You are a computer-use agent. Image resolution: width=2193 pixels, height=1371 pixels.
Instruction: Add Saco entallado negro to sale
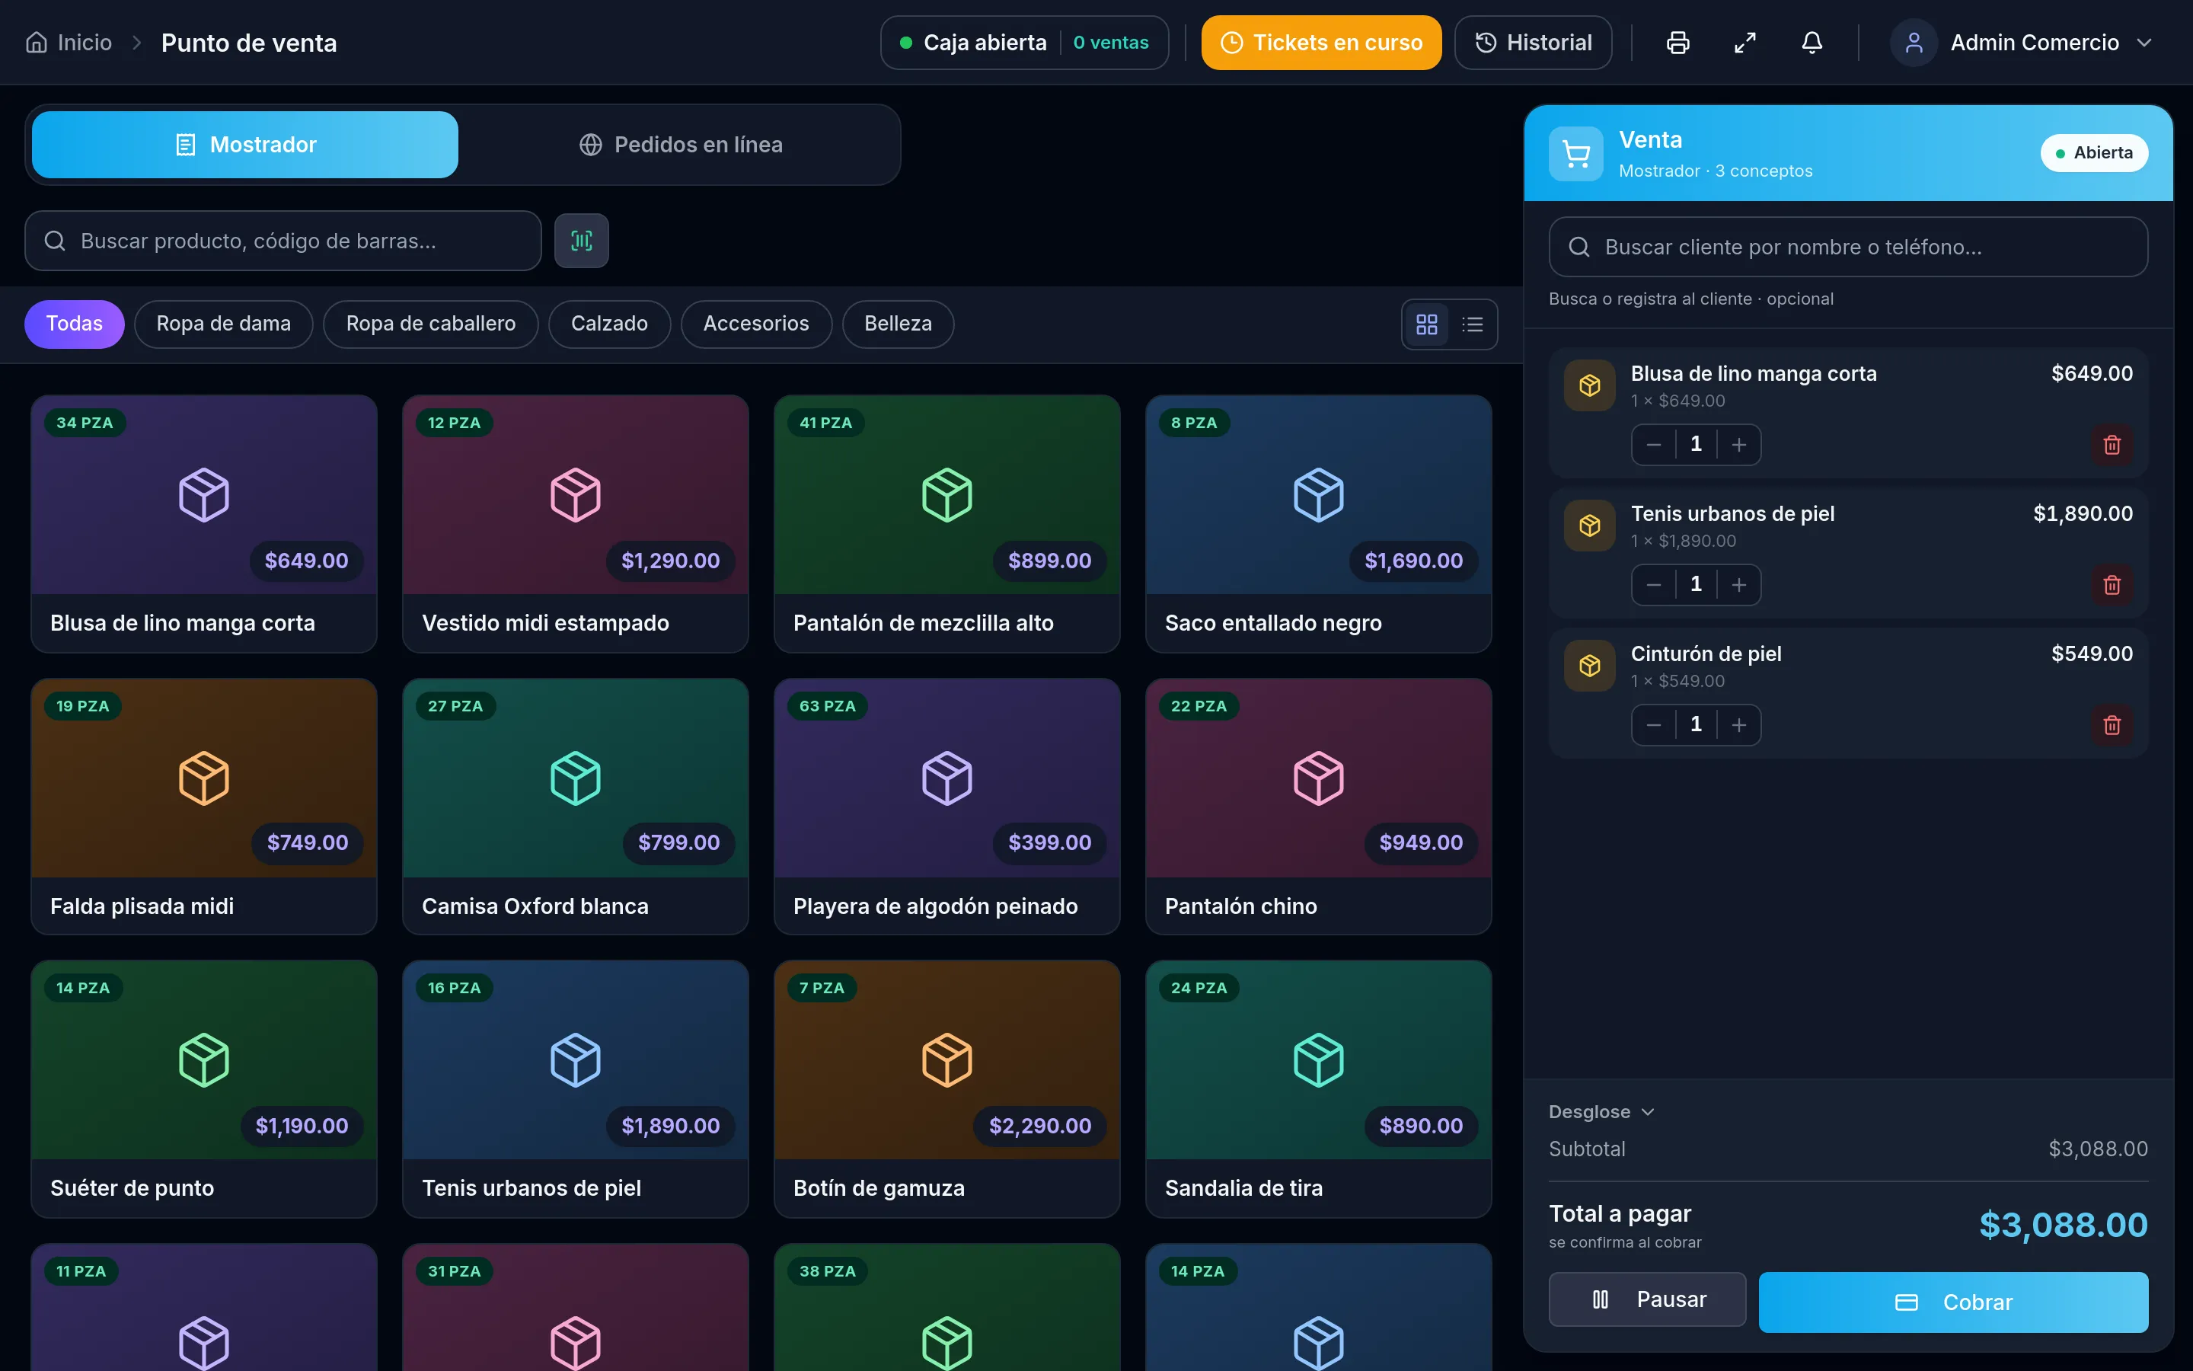(1319, 523)
